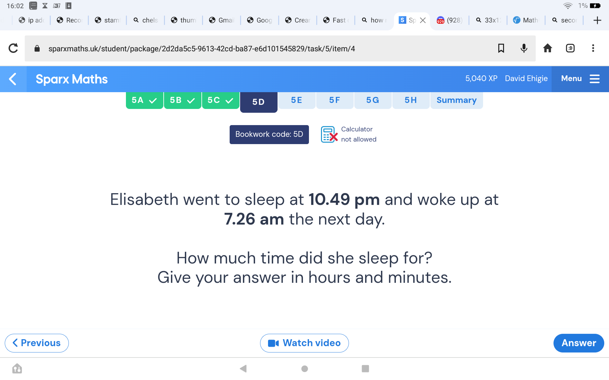Switch to the 'how' search tab

click(374, 20)
